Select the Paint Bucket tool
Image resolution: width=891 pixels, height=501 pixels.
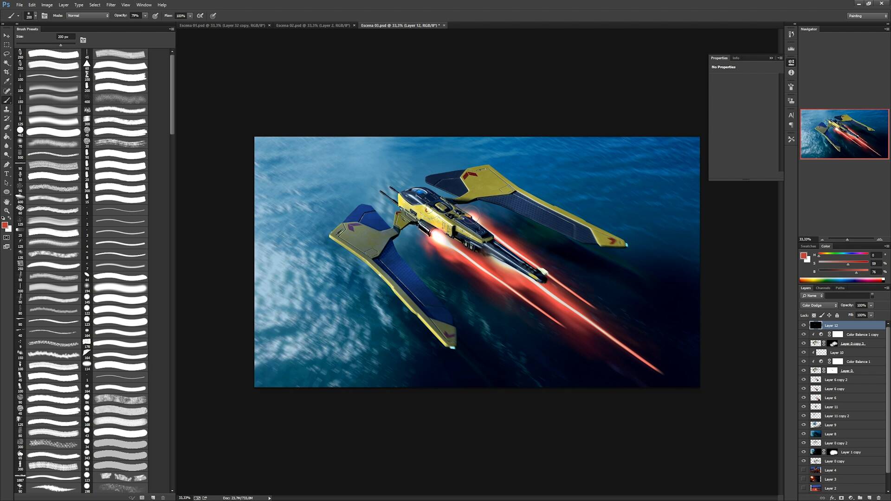click(6, 136)
